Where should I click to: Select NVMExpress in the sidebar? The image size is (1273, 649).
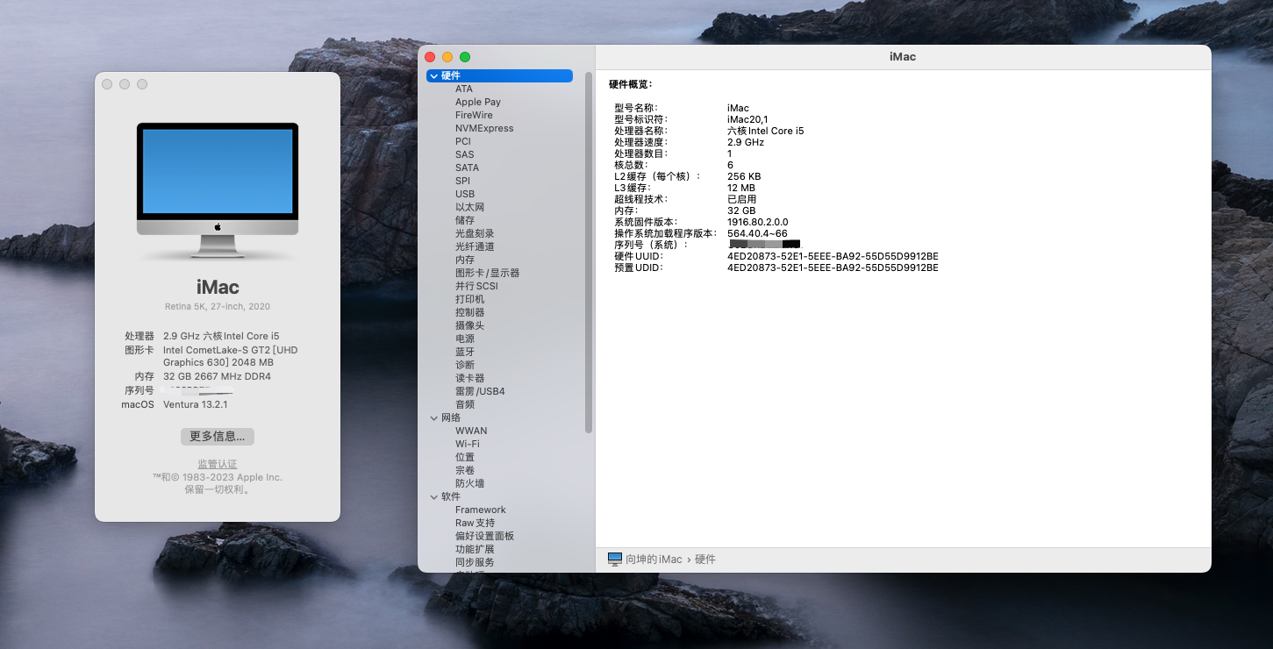pyautogui.click(x=484, y=128)
